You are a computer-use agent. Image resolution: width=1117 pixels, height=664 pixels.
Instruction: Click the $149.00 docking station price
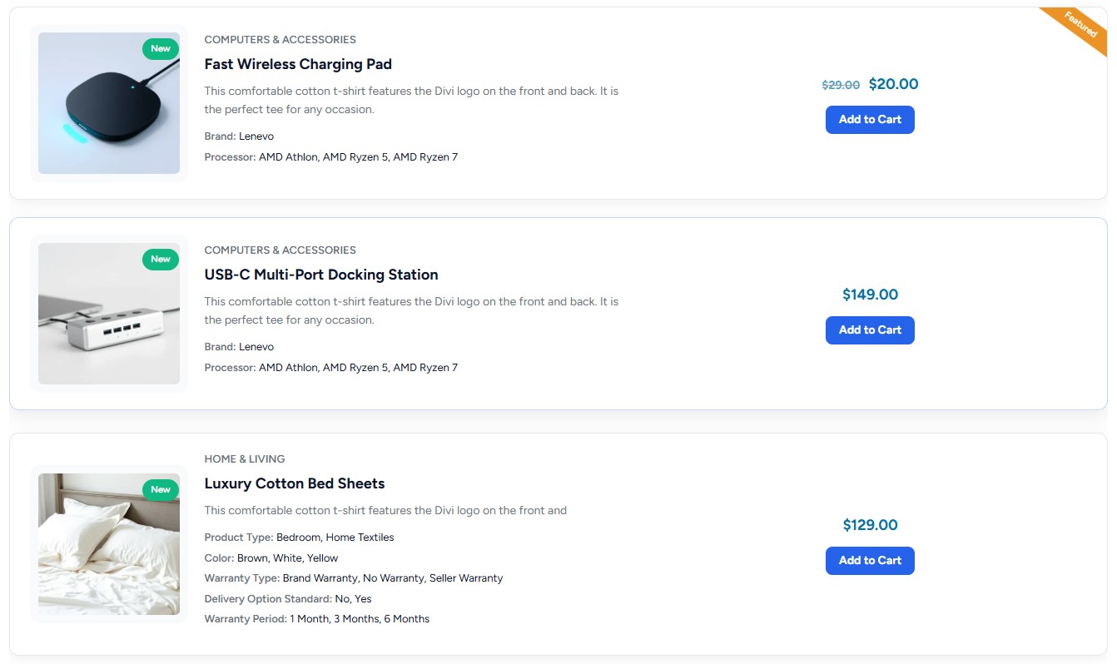(x=870, y=295)
